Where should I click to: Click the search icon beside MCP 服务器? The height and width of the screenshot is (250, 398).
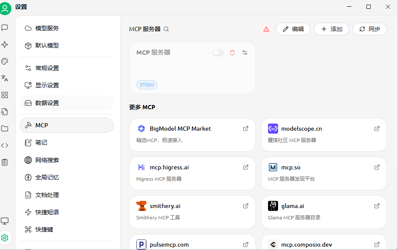(x=166, y=29)
